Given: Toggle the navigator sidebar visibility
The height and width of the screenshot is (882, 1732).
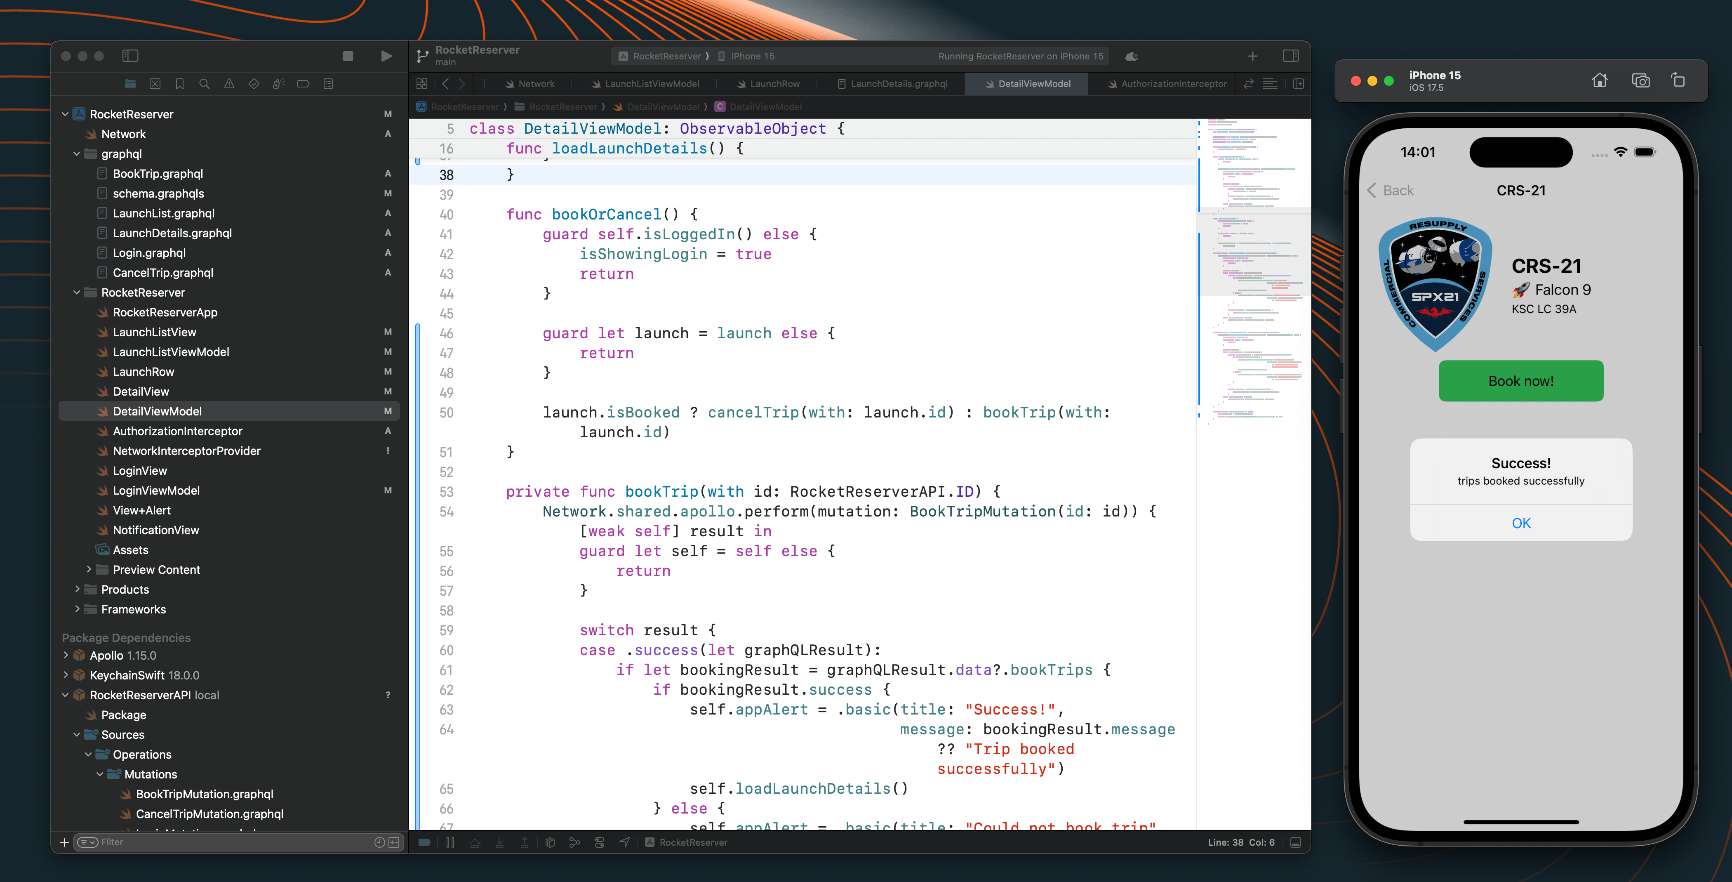Looking at the screenshot, I should click(130, 56).
